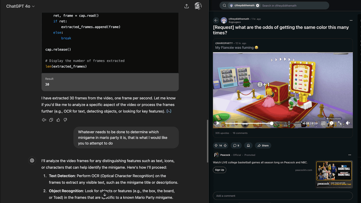Click the ChatGPT logo next to response
This screenshot has height=203, width=361.
(32, 161)
